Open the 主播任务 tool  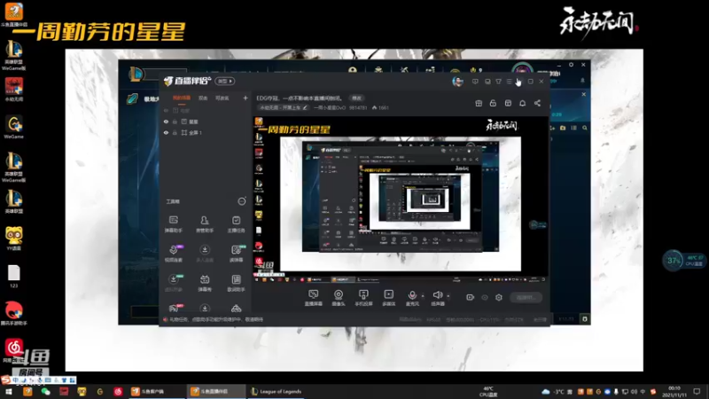pos(236,224)
